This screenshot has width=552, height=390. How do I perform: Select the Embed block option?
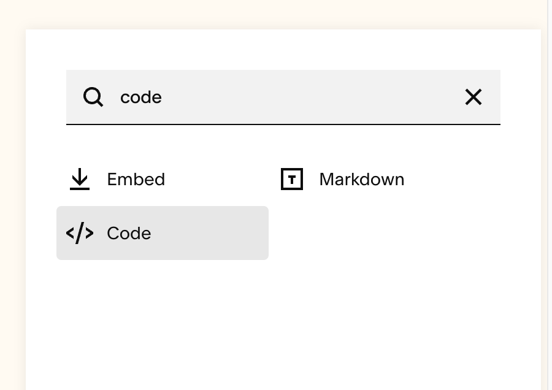point(135,179)
